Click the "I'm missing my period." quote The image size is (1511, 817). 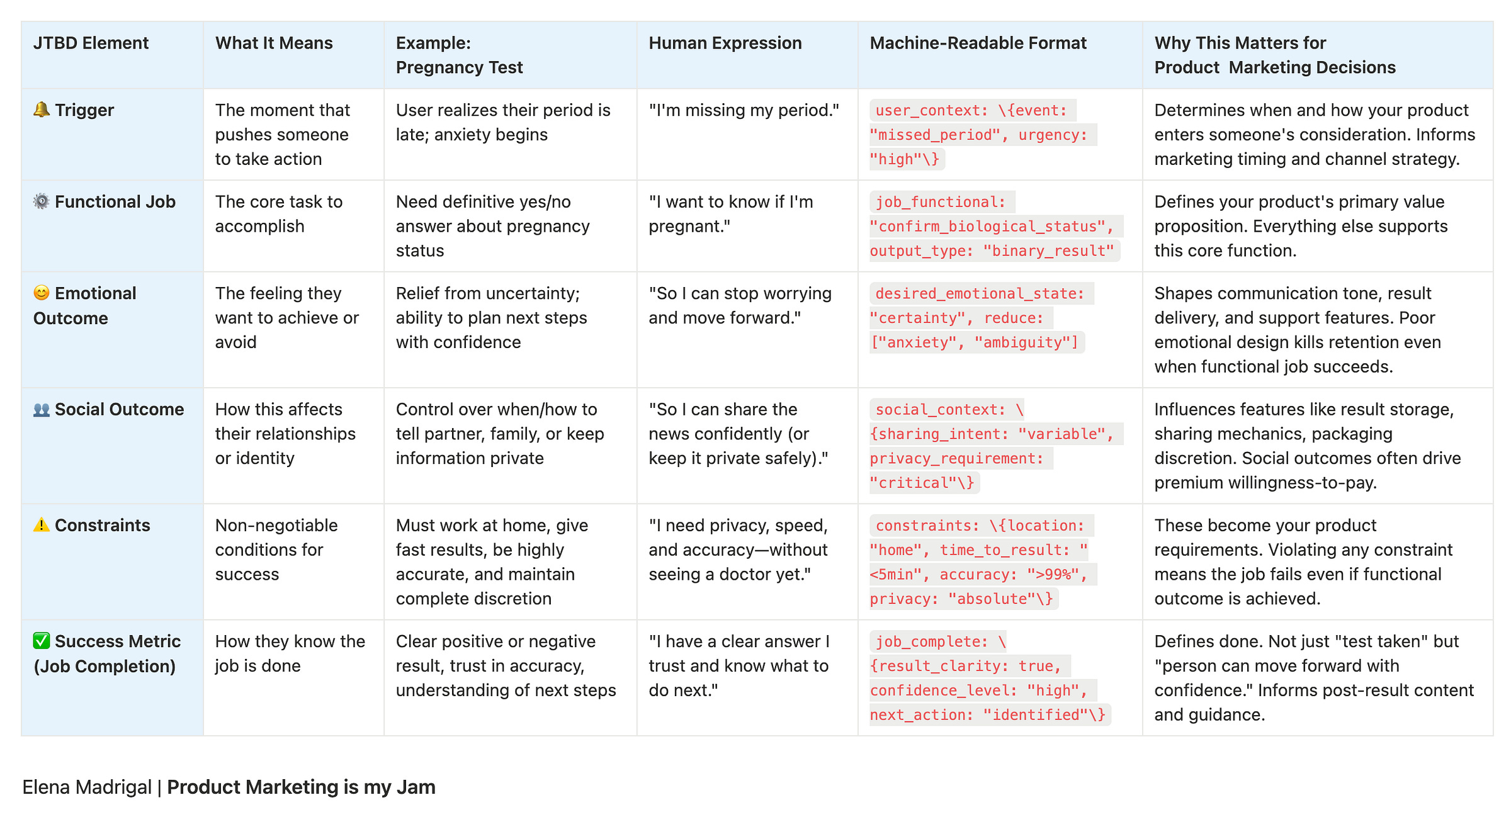pos(744,110)
